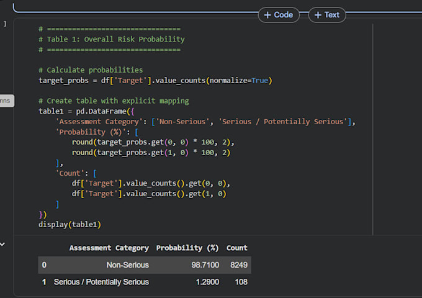Click row index 1 in output table
Viewport: 422px width, 298px height.
[x=44, y=282]
